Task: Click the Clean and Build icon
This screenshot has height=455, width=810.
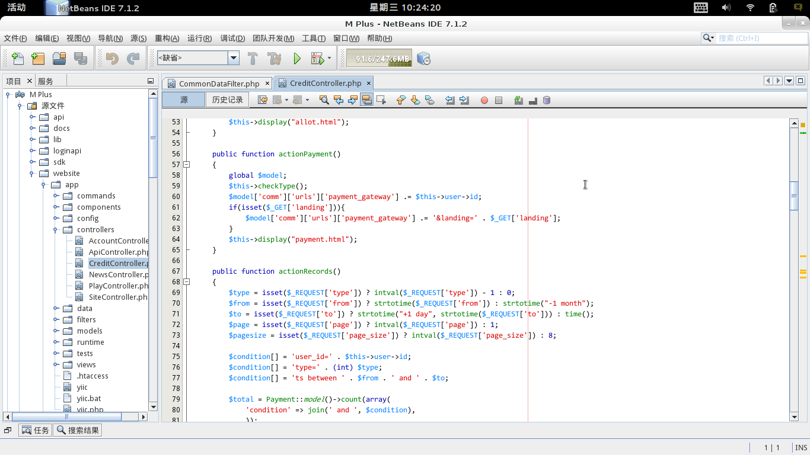Action: pyautogui.click(x=274, y=59)
